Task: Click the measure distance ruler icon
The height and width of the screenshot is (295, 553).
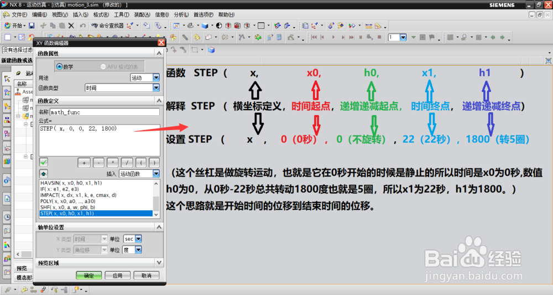Action: coord(368,26)
